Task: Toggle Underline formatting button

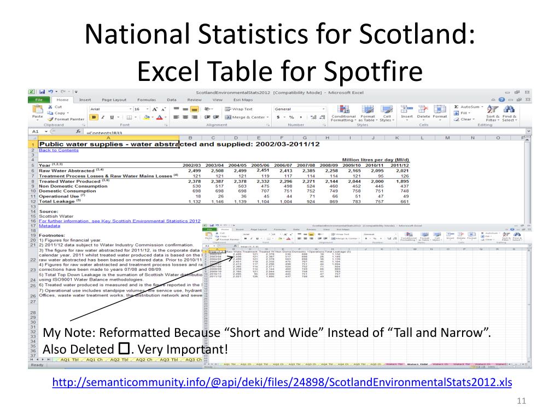Action: [112, 117]
